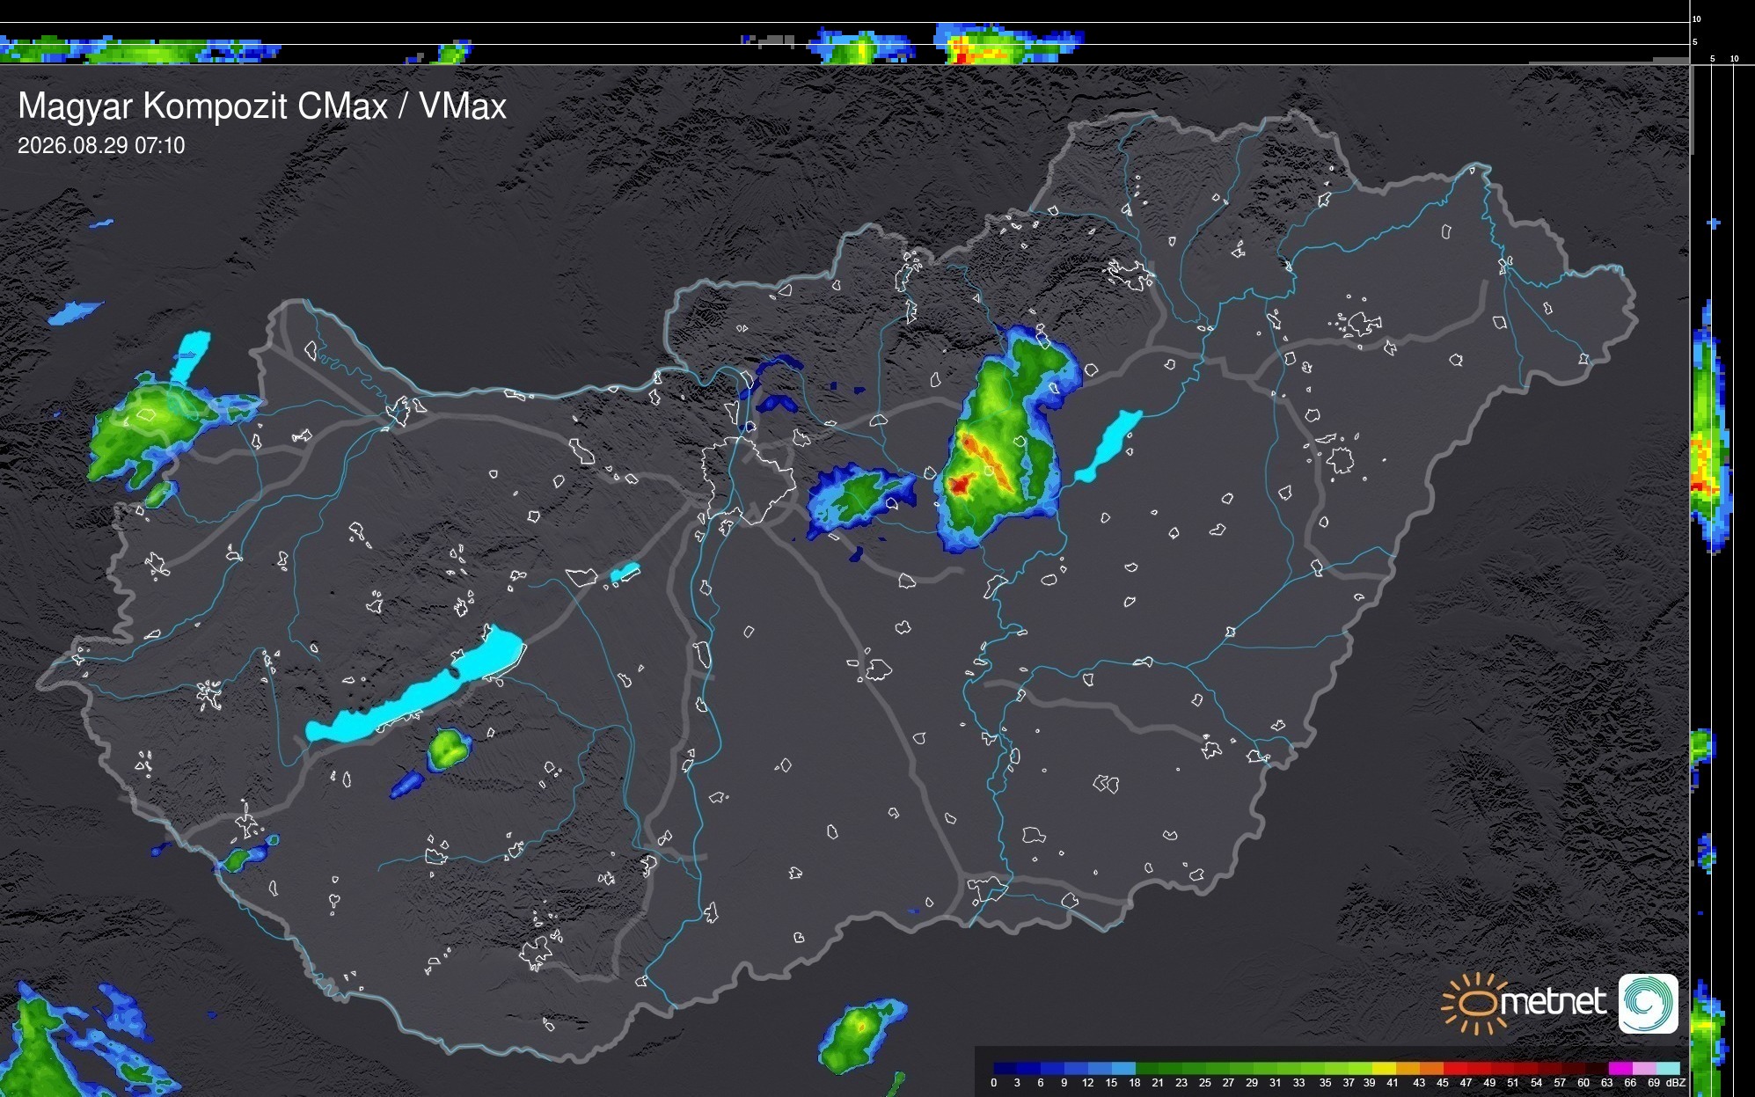Click the teal swirl icon on the white tile
1755x1097 pixels.
point(1649,1003)
